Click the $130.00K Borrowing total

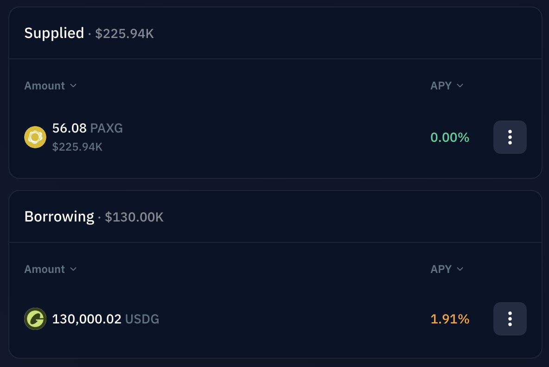[x=134, y=217]
